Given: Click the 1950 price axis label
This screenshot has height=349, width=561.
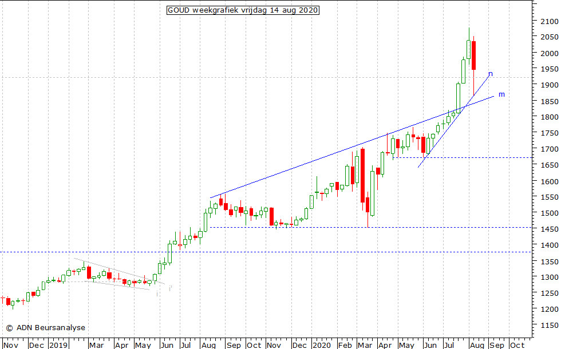Looking at the screenshot, I should 549,69.
